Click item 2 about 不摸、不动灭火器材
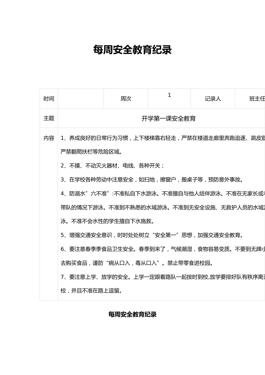 112,166
